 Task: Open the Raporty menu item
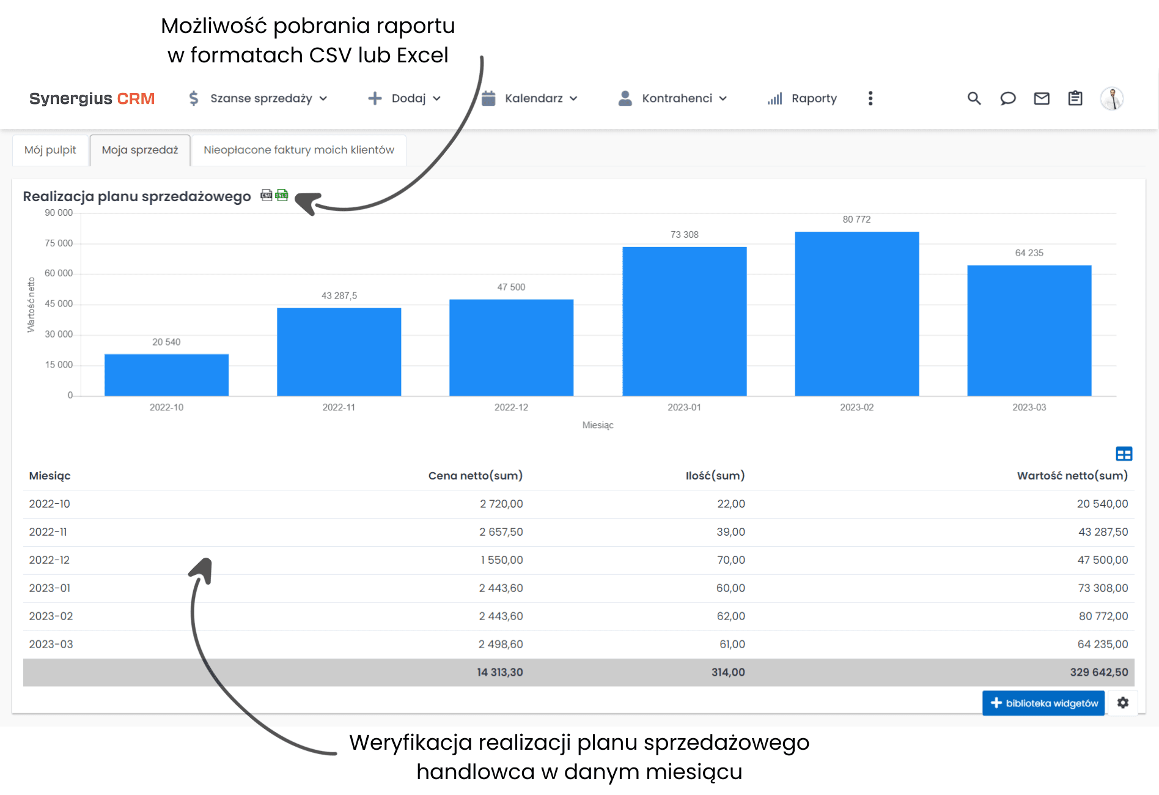(x=803, y=98)
